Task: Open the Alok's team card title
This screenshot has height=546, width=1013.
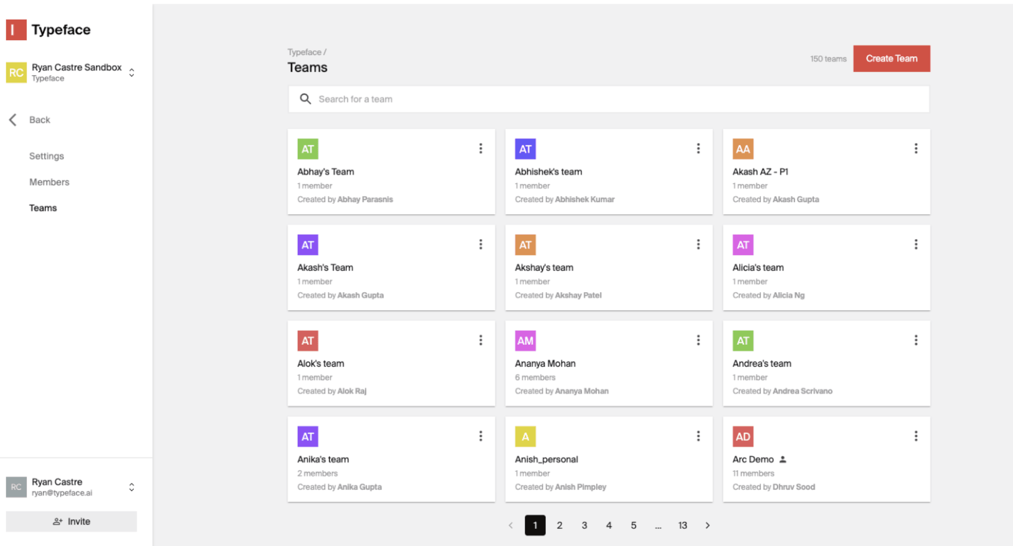Action: tap(321, 363)
